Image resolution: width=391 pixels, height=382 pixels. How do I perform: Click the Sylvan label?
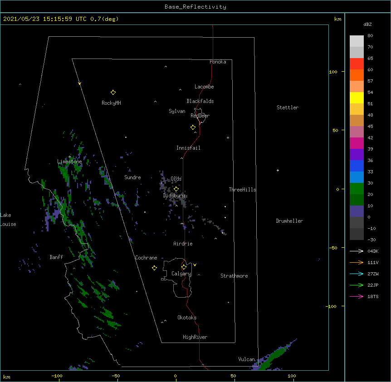coord(177,111)
